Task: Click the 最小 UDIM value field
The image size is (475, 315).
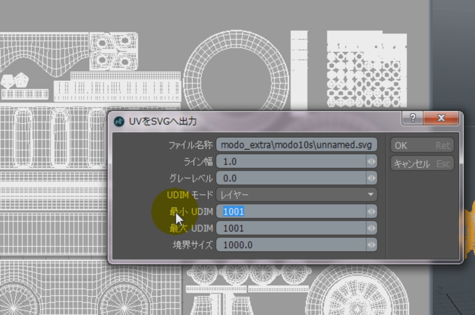Action: (291, 211)
